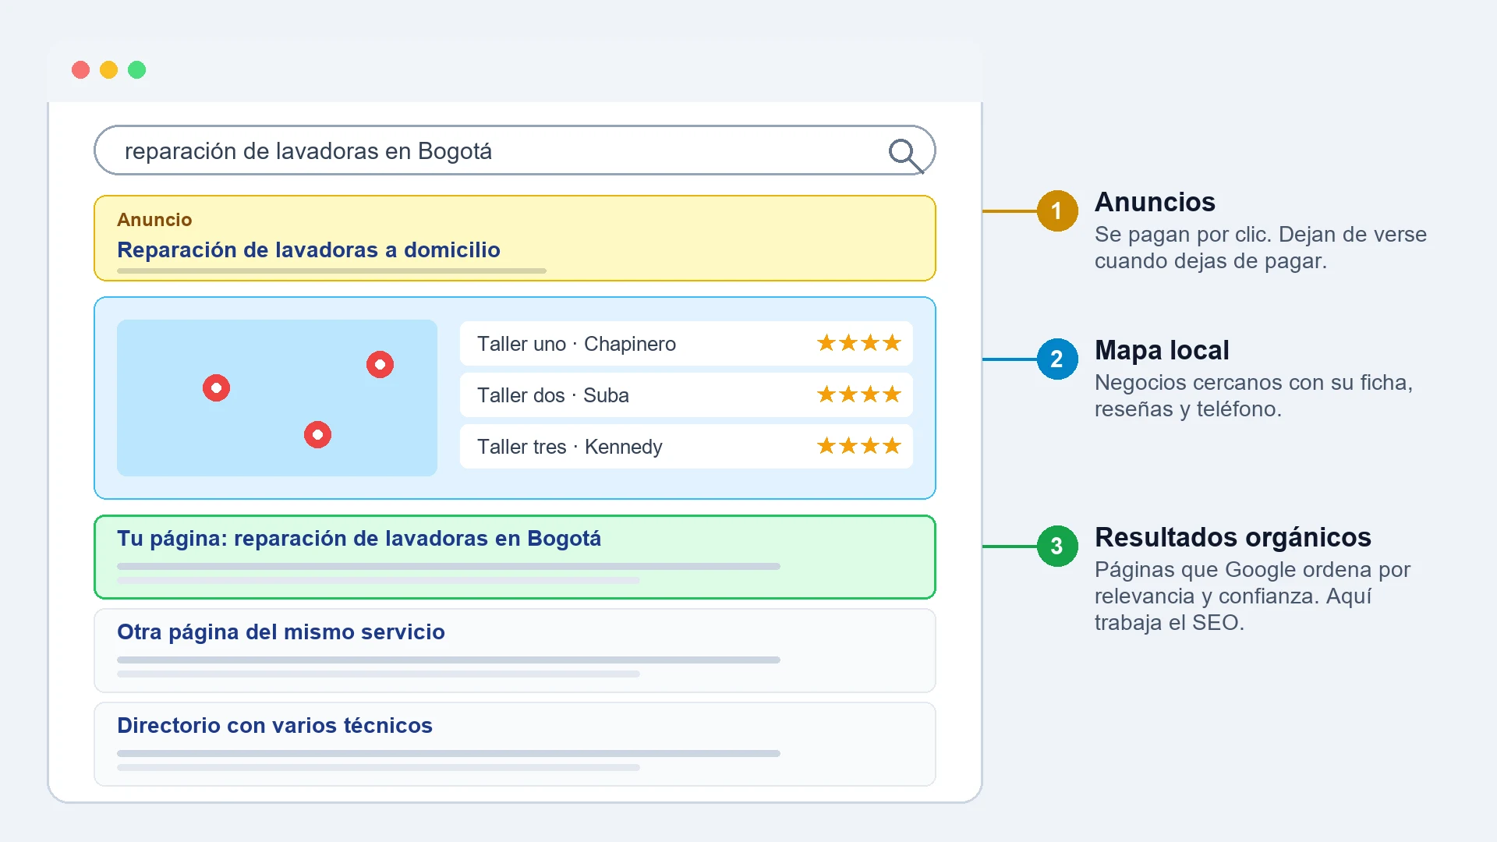
Task: Open result 'Directorio con varios técnicos'
Action: (x=274, y=726)
